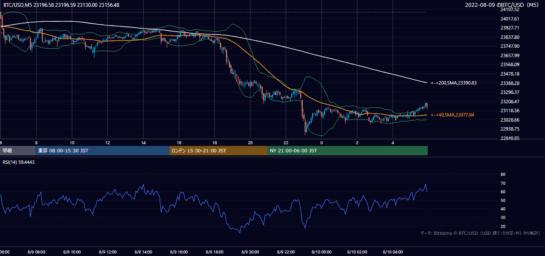Click the RSI axis level 70
Image resolution: width=545 pixels, height=256 pixels.
coord(503,183)
